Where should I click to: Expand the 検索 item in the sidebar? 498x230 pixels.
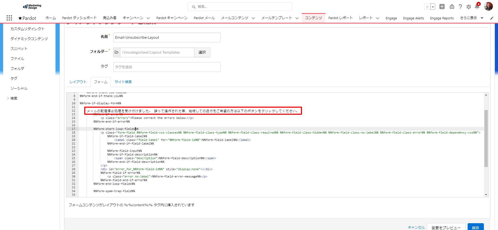coord(8,98)
